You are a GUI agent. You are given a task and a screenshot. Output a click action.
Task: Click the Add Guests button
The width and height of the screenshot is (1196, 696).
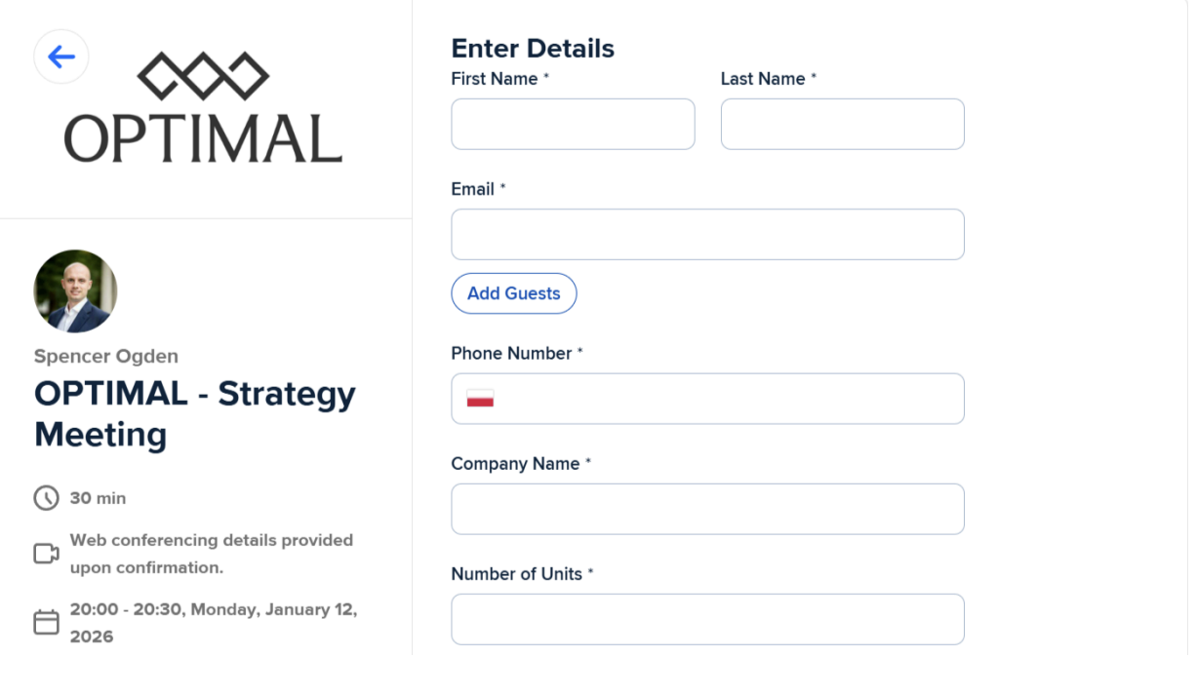pos(514,293)
